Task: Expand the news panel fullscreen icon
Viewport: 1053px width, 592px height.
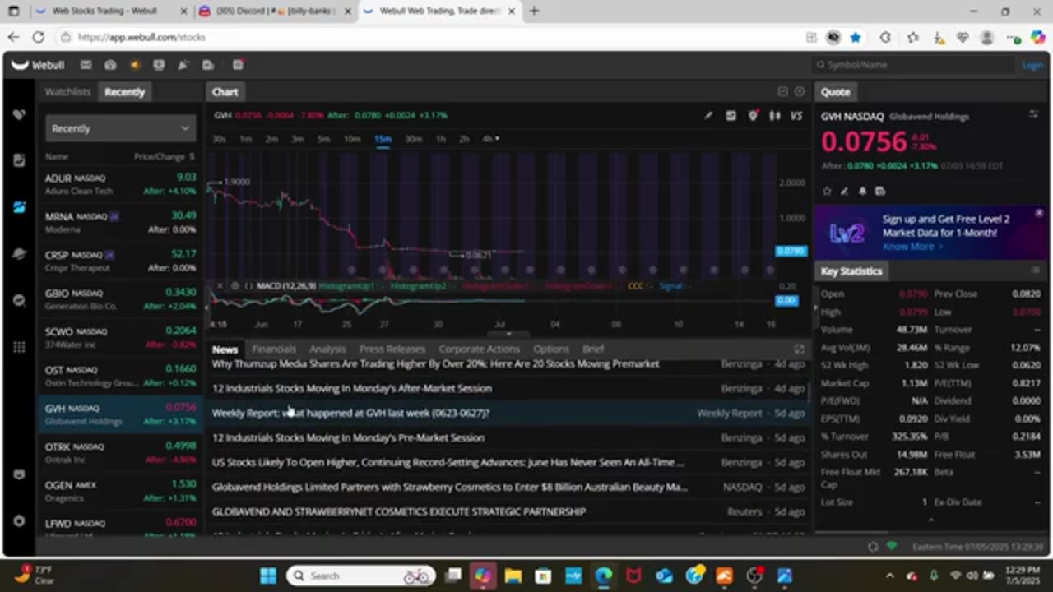Action: click(x=798, y=349)
